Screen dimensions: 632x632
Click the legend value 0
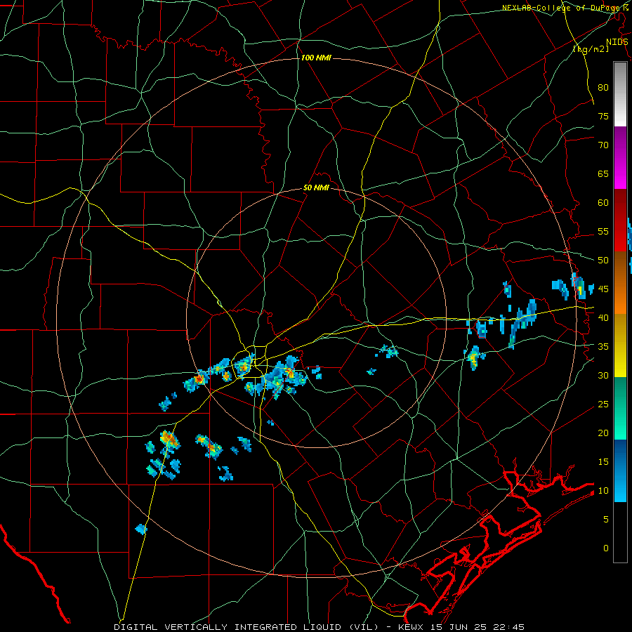click(606, 548)
